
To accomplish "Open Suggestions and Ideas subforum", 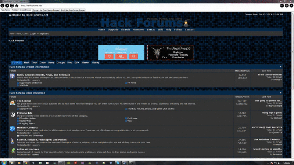I will (31, 83).
